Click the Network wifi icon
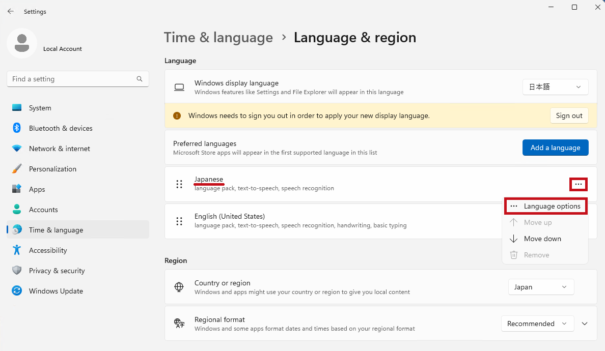The image size is (605, 351). click(x=17, y=149)
